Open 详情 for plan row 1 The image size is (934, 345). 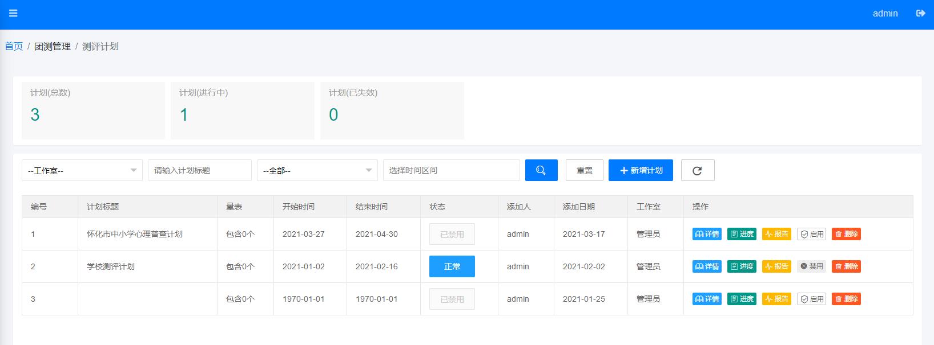707,234
